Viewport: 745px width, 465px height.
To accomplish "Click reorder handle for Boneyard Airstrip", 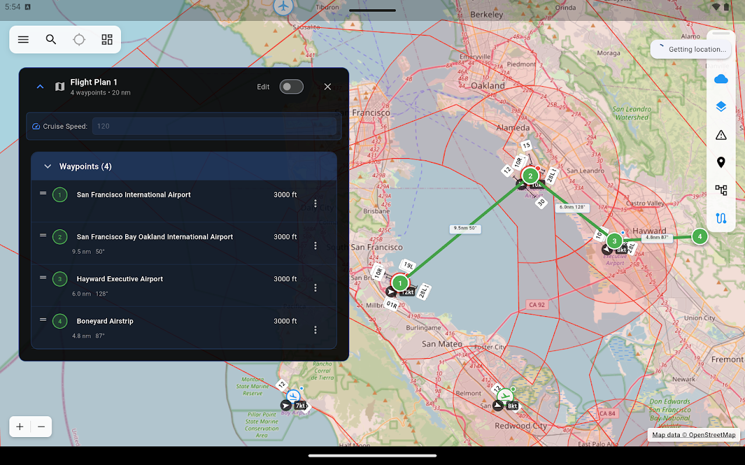I will pos(42,319).
